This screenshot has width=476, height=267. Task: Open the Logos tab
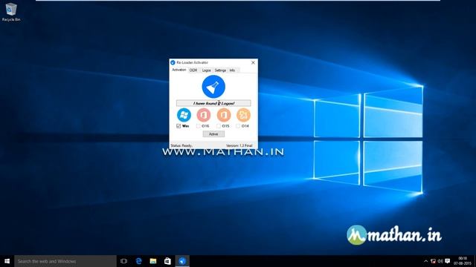pos(206,70)
